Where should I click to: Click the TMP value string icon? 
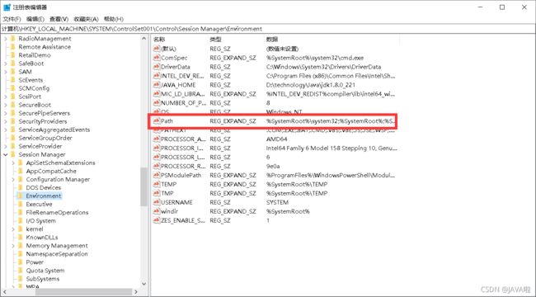click(157, 193)
